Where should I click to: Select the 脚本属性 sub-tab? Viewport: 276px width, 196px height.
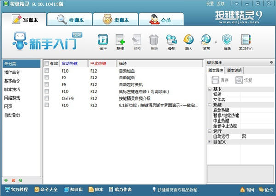point(216,70)
